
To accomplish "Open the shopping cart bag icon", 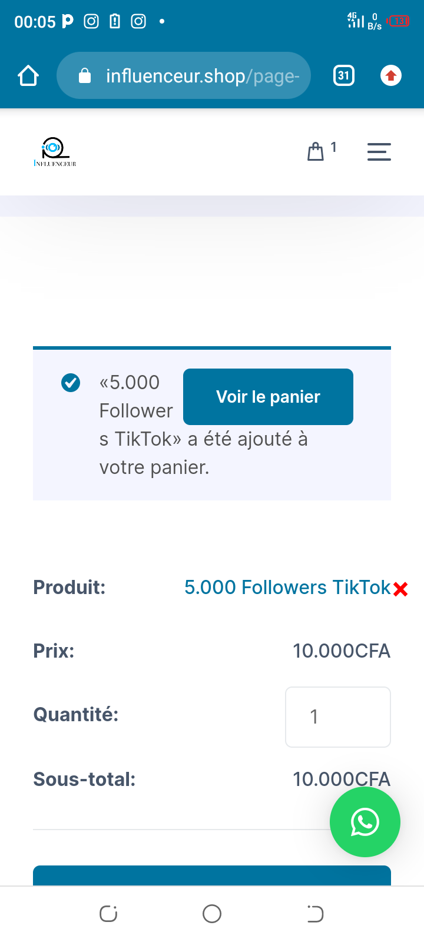I will click(x=316, y=152).
